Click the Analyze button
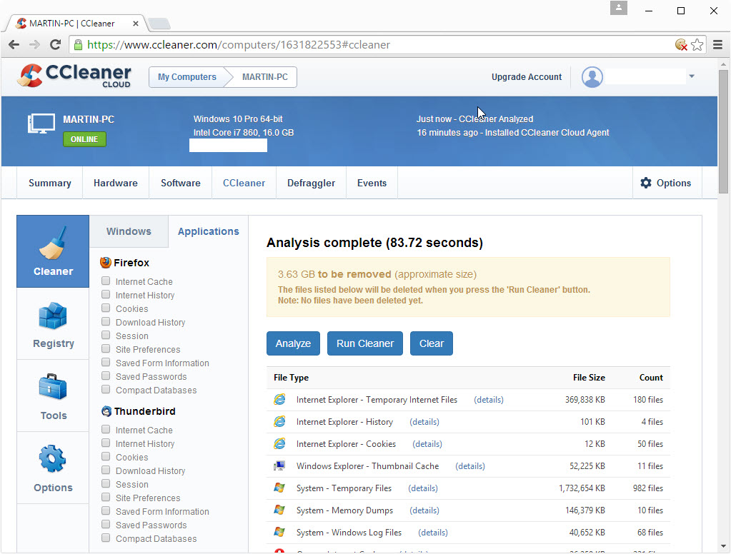The image size is (731, 554). point(293,343)
